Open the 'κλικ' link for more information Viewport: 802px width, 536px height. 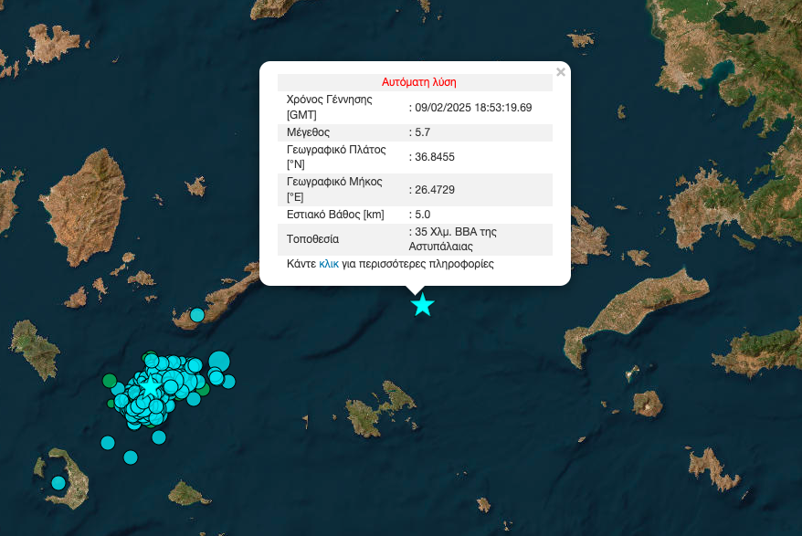point(329,264)
